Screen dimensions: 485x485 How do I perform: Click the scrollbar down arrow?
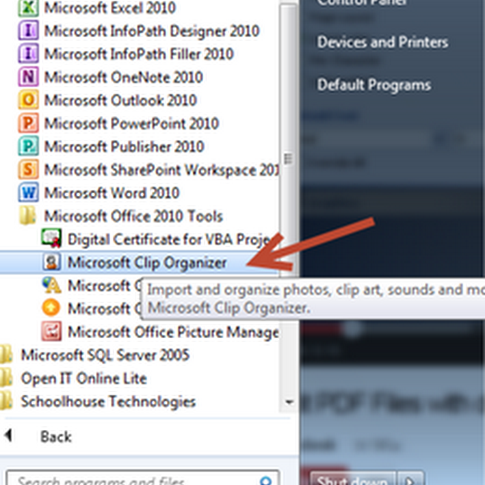[289, 402]
